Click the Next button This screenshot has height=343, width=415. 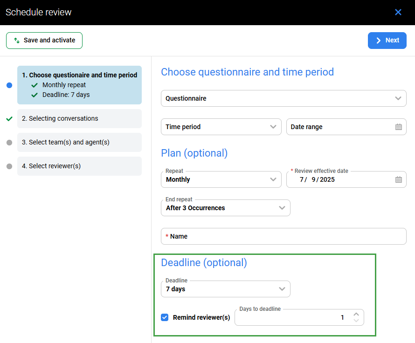(x=387, y=41)
